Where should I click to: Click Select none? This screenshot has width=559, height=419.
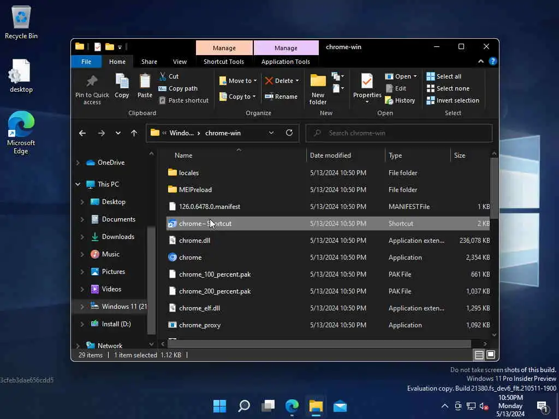point(448,88)
